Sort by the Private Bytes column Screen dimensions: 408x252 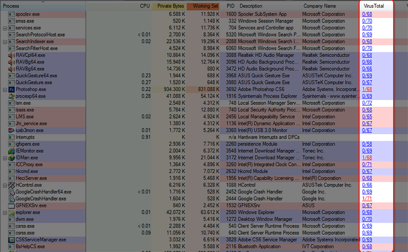[x=169, y=6]
